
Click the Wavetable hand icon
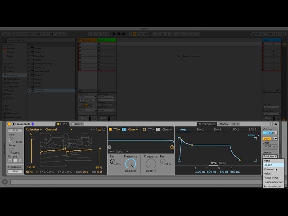pyautogui.click(x=33, y=124)
